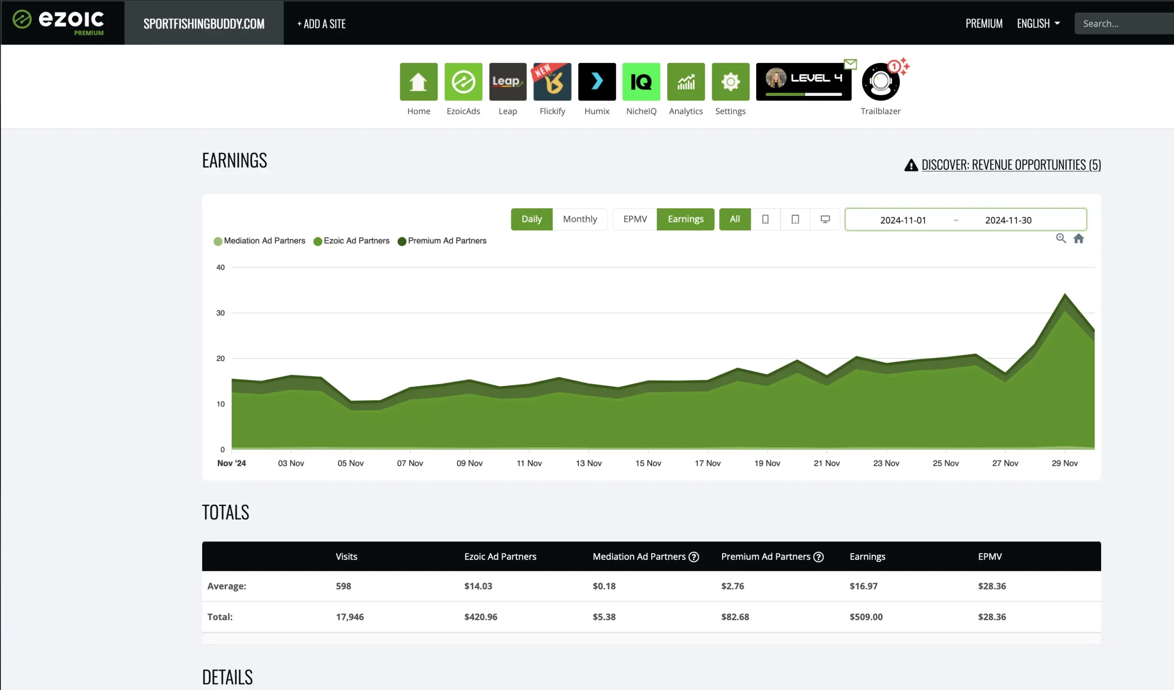Filter chart by tablet device

click(x=795, y=219)
